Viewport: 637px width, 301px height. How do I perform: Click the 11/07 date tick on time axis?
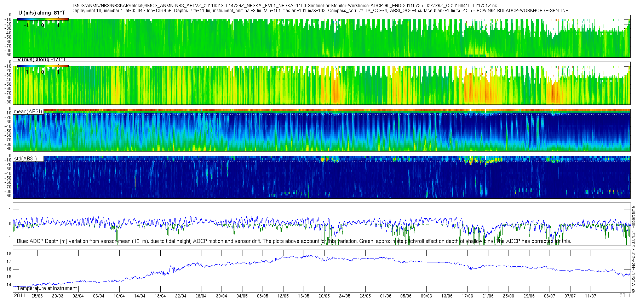click(x=590, y=296)
